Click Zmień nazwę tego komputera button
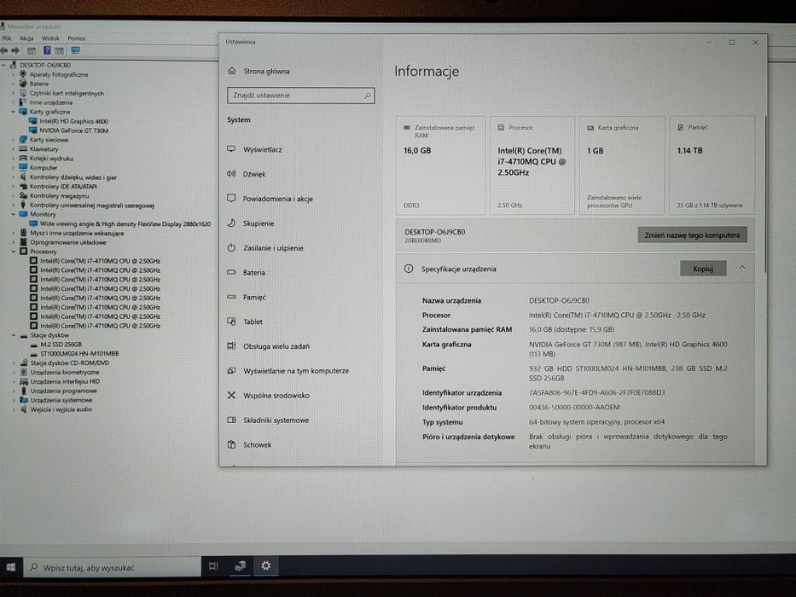The width and height of the screenshot is (796, 597). 692,235
